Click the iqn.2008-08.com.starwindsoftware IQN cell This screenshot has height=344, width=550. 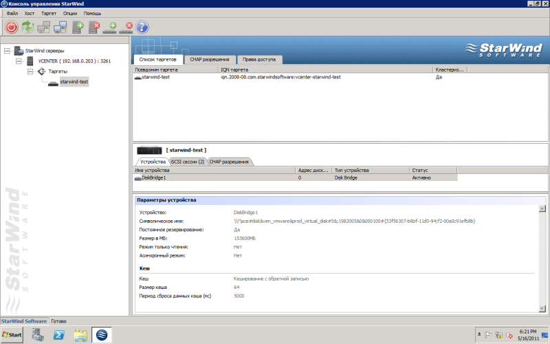[280, 77]
